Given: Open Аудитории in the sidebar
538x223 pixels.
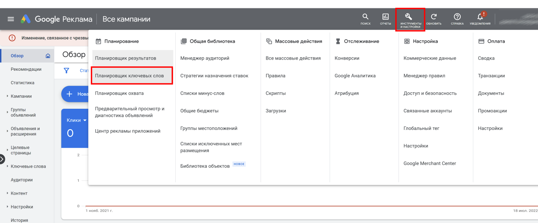Looking at the screenshot, I should [x=22, y=180].
